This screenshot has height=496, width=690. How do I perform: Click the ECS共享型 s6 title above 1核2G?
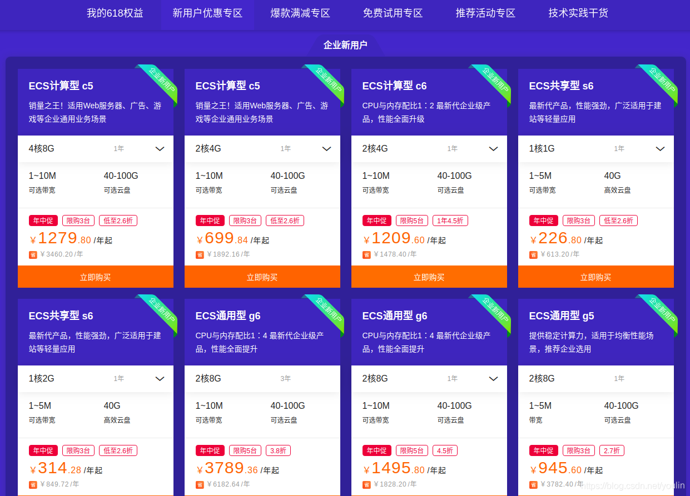pos(61,316)
